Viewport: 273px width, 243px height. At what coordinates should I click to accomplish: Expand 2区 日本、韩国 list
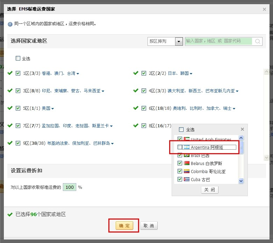point(191,74)
